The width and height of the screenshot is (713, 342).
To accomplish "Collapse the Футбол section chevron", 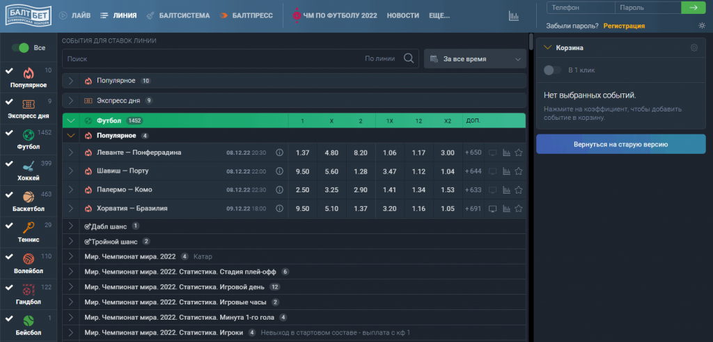I will tap(71, 121).
